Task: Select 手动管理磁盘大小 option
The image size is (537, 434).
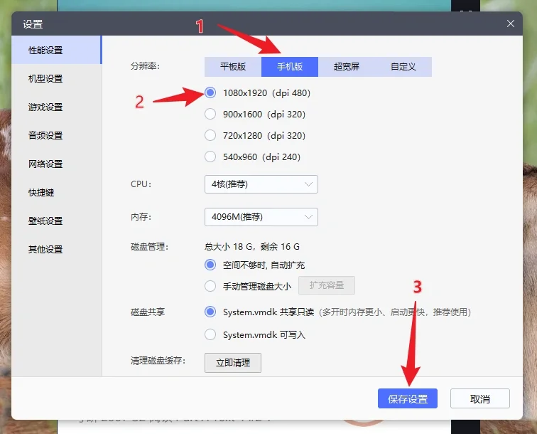Action: [x=210, y=286]
